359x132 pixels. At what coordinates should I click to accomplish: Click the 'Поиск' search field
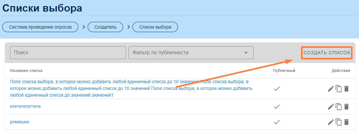tap(68, 53)
